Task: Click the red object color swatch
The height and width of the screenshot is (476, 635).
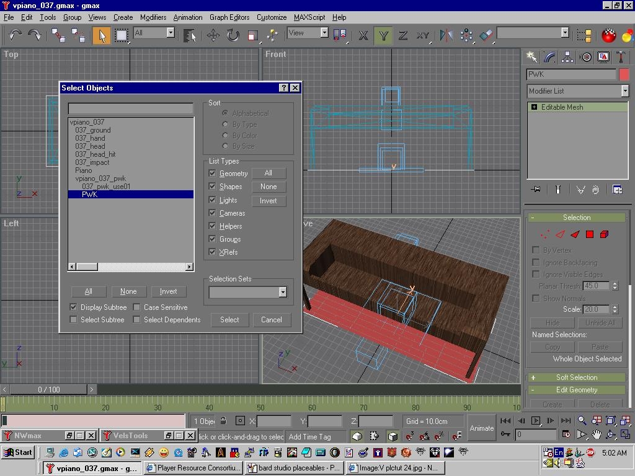Action: click(x=624, y=74)
